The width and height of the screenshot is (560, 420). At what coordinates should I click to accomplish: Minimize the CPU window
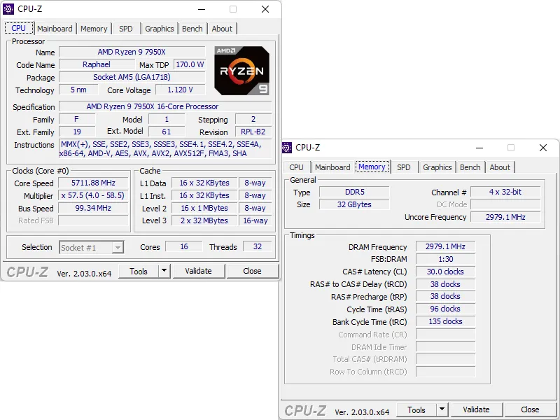click(202, 9)
